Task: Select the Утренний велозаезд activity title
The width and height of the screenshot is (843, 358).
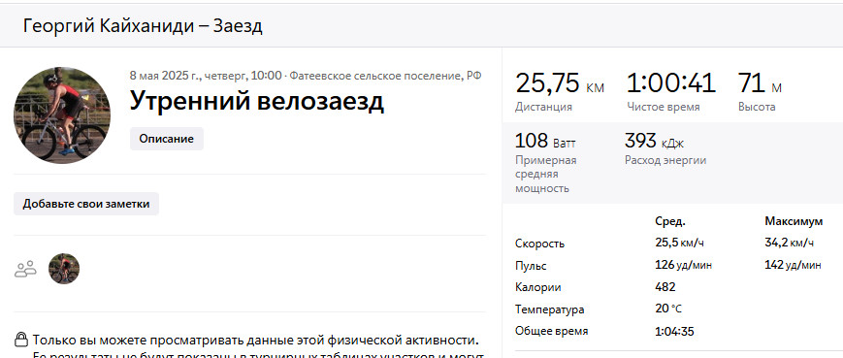Action: pyautogui.click(x=257, y=100)
